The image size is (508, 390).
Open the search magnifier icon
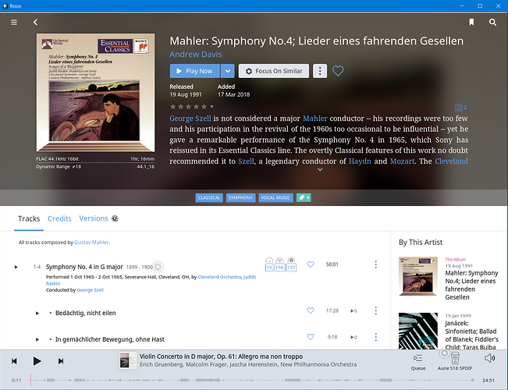pos(492,22)
